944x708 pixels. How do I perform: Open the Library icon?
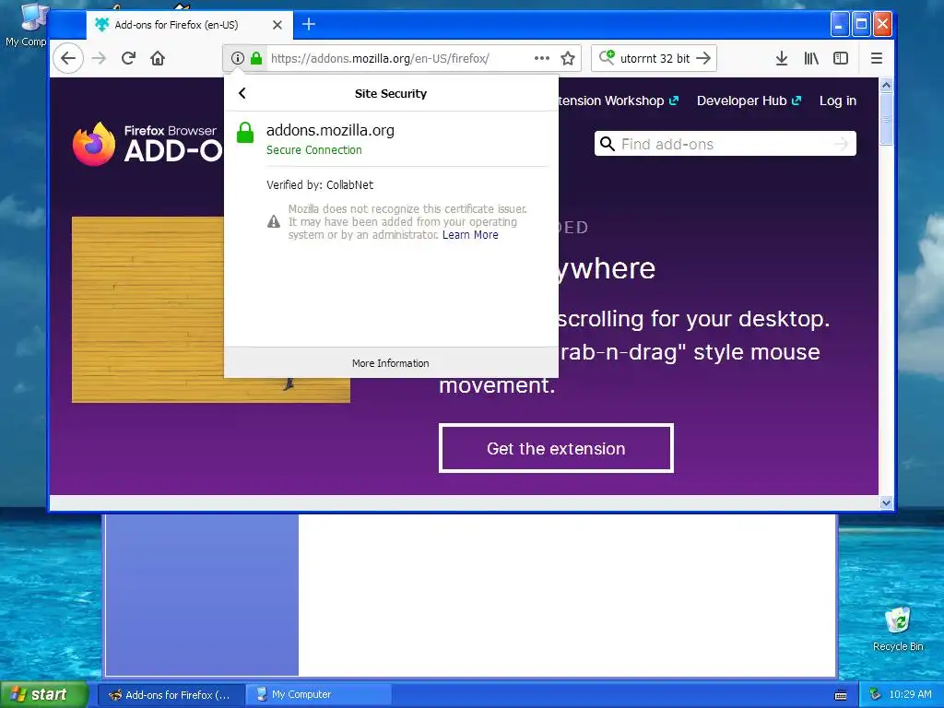click(811, 58)
